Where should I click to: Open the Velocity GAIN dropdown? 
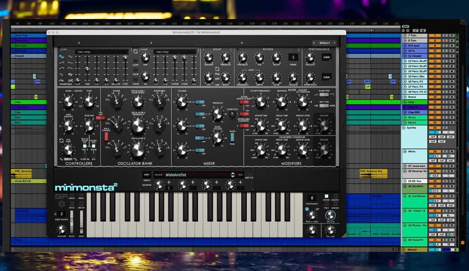coord(327,57)
